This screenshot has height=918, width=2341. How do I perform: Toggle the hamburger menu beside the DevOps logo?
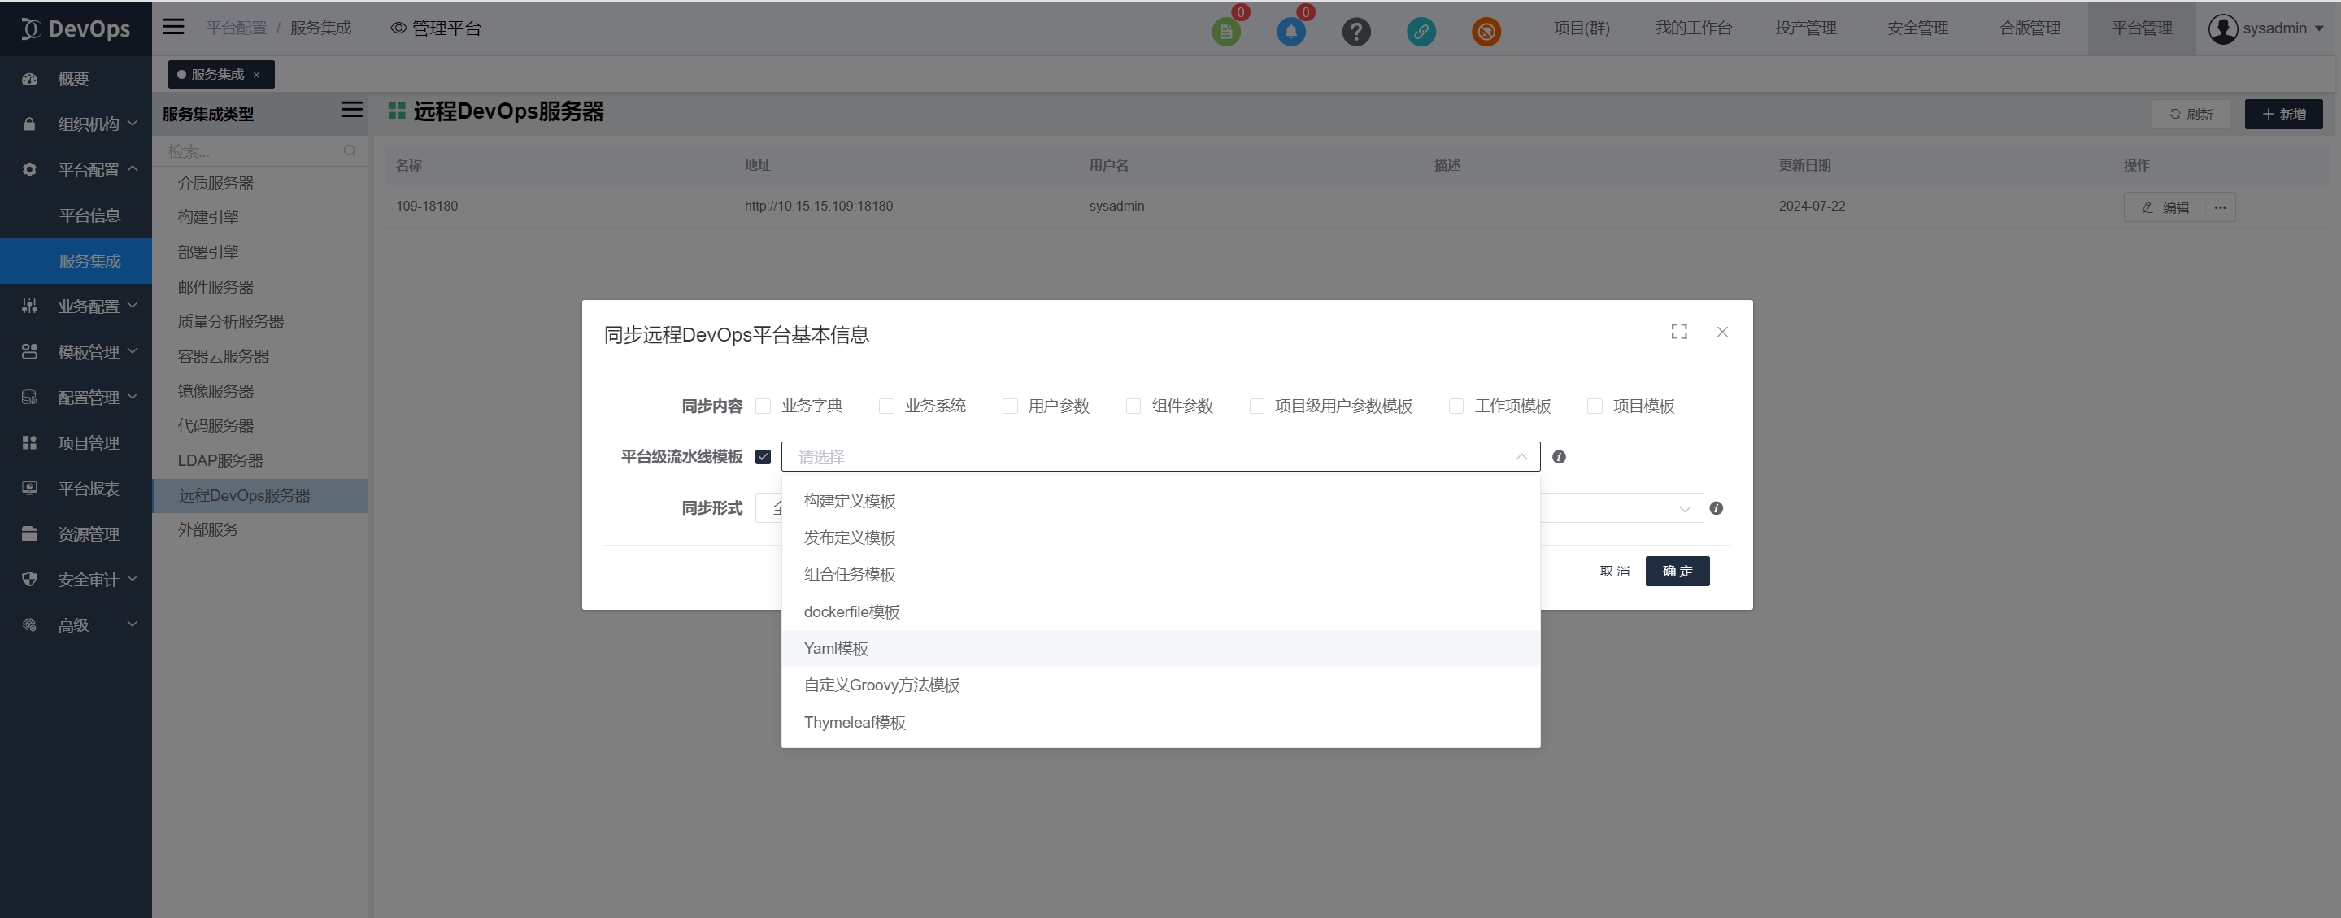pos(173,28)
